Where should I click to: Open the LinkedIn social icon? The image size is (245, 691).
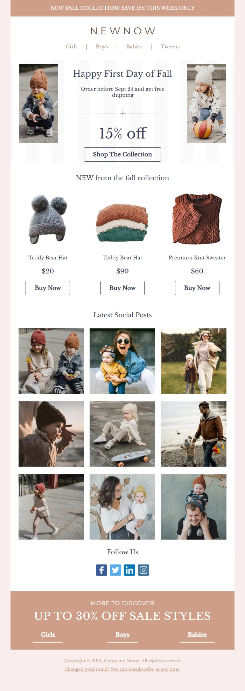pos(129,570)
